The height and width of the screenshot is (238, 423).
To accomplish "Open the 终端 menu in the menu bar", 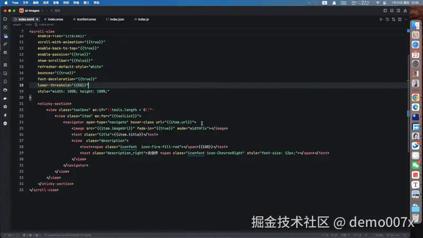I will pos(76,3).
